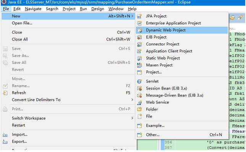Select Restart in File menu

pos(68,125)
